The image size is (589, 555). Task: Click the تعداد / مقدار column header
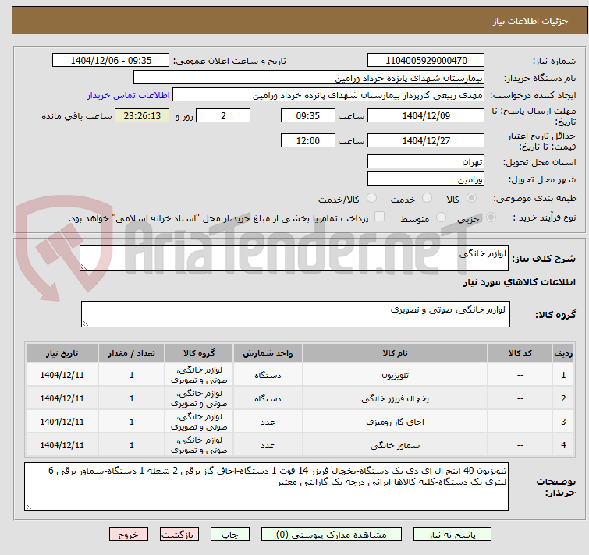click(132, 353)
